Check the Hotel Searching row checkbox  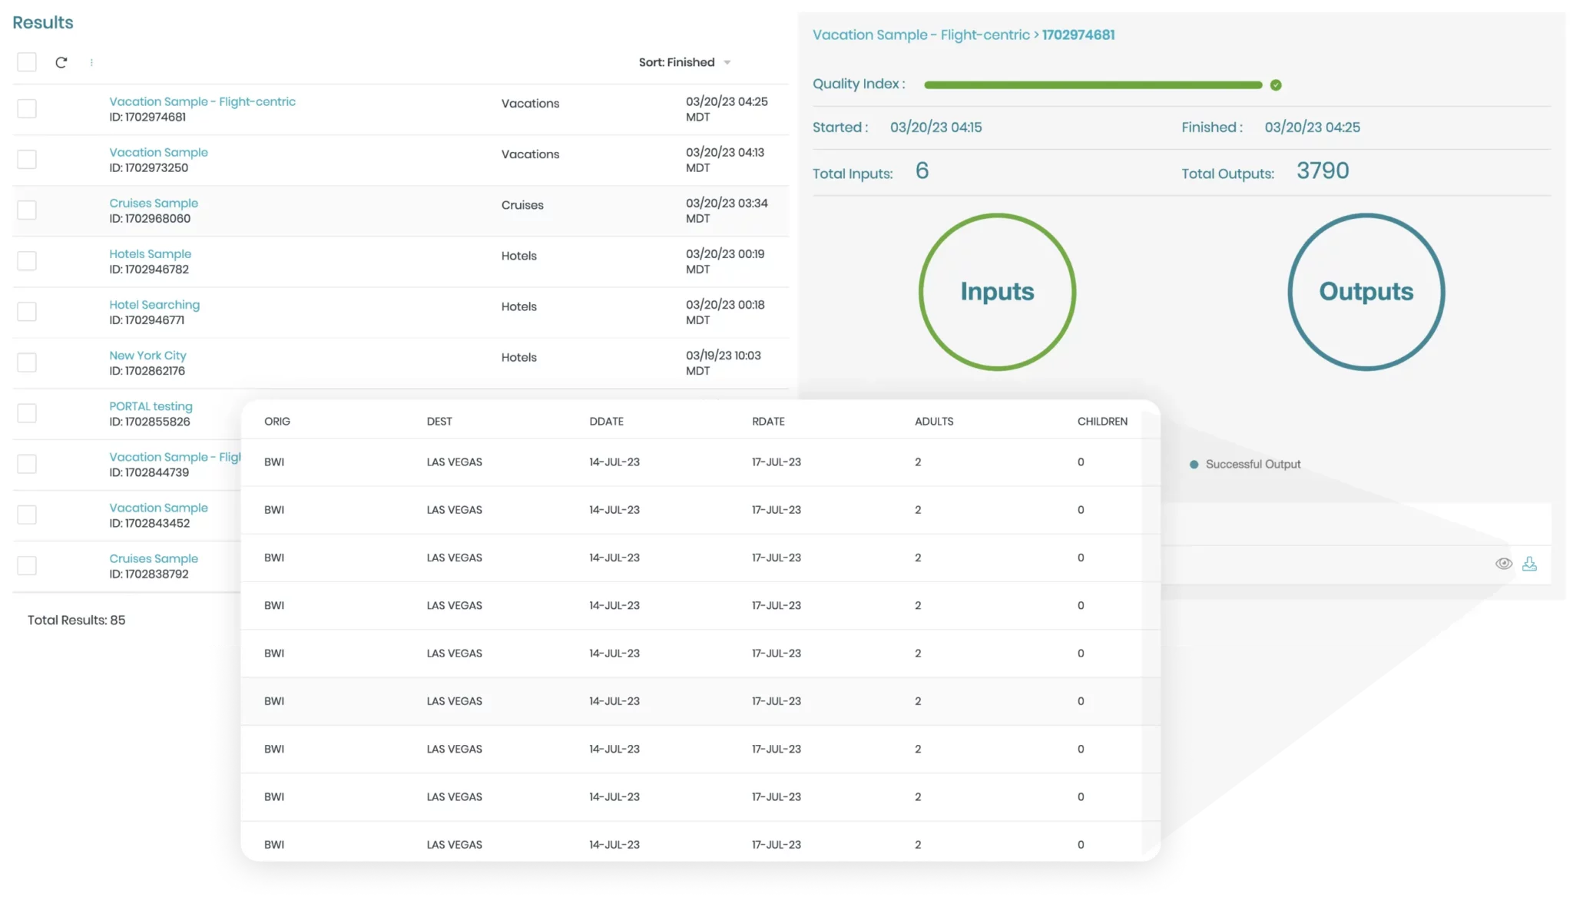click(27, 311)
